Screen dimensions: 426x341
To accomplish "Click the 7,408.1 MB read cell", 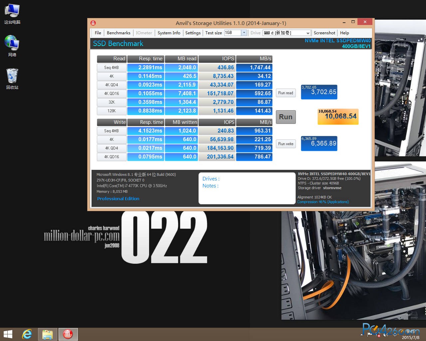I will coord(181,94).
